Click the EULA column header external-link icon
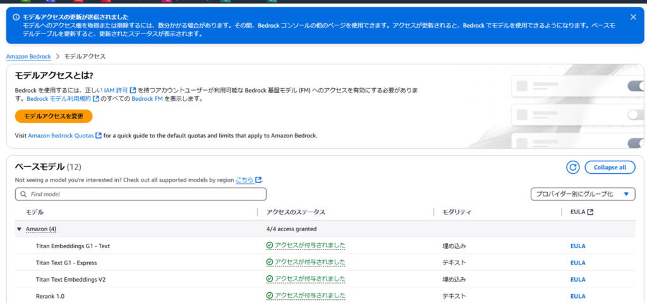 (x=591, y=212)
